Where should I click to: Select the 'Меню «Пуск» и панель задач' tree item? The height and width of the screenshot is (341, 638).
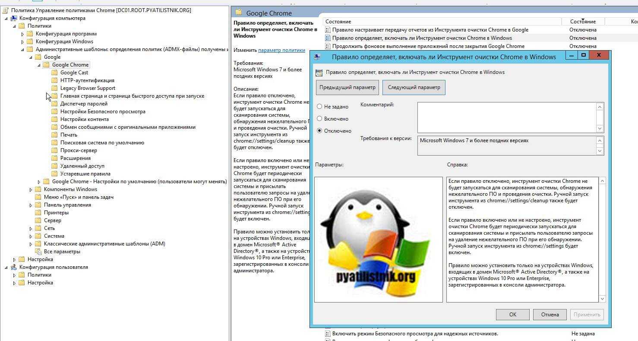tap(79, 197)
